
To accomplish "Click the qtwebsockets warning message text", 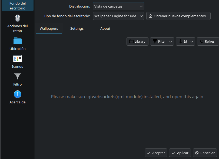I will point(127,97).
